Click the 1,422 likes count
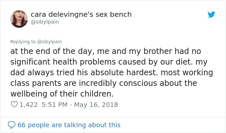Screen dimensions: 226x133 (28, 105)
